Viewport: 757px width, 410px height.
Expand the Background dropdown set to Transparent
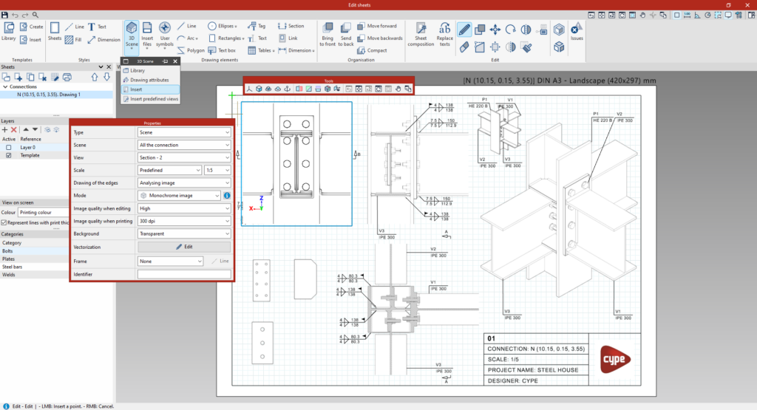184,233
